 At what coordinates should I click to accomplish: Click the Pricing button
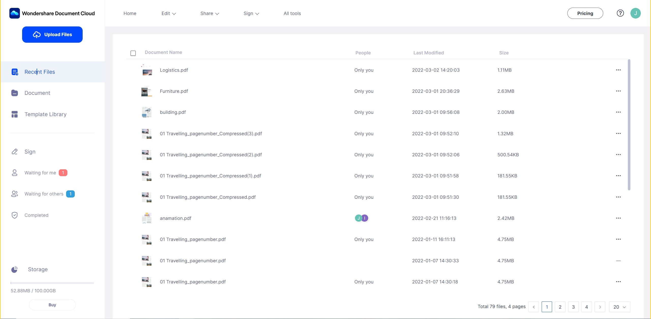(x=585, y=13)
